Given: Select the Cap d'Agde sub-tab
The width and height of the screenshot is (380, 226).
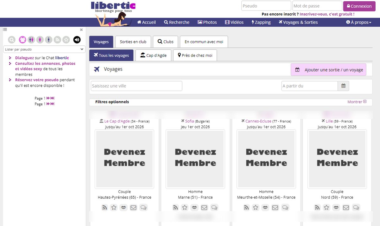Looking at the screenshot, I should pos(153,55).
